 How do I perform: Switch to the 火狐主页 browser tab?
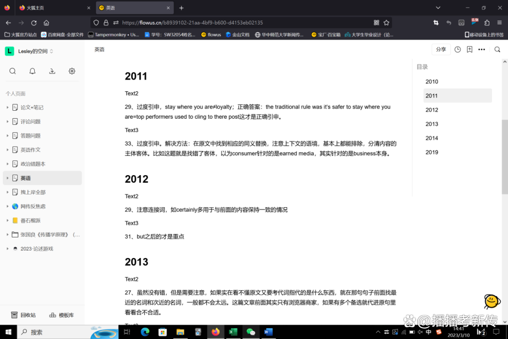[54, 8]
